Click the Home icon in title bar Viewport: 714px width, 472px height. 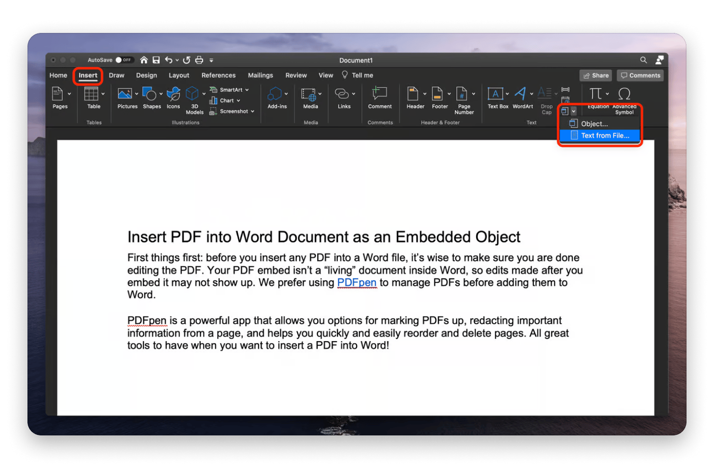144,60
